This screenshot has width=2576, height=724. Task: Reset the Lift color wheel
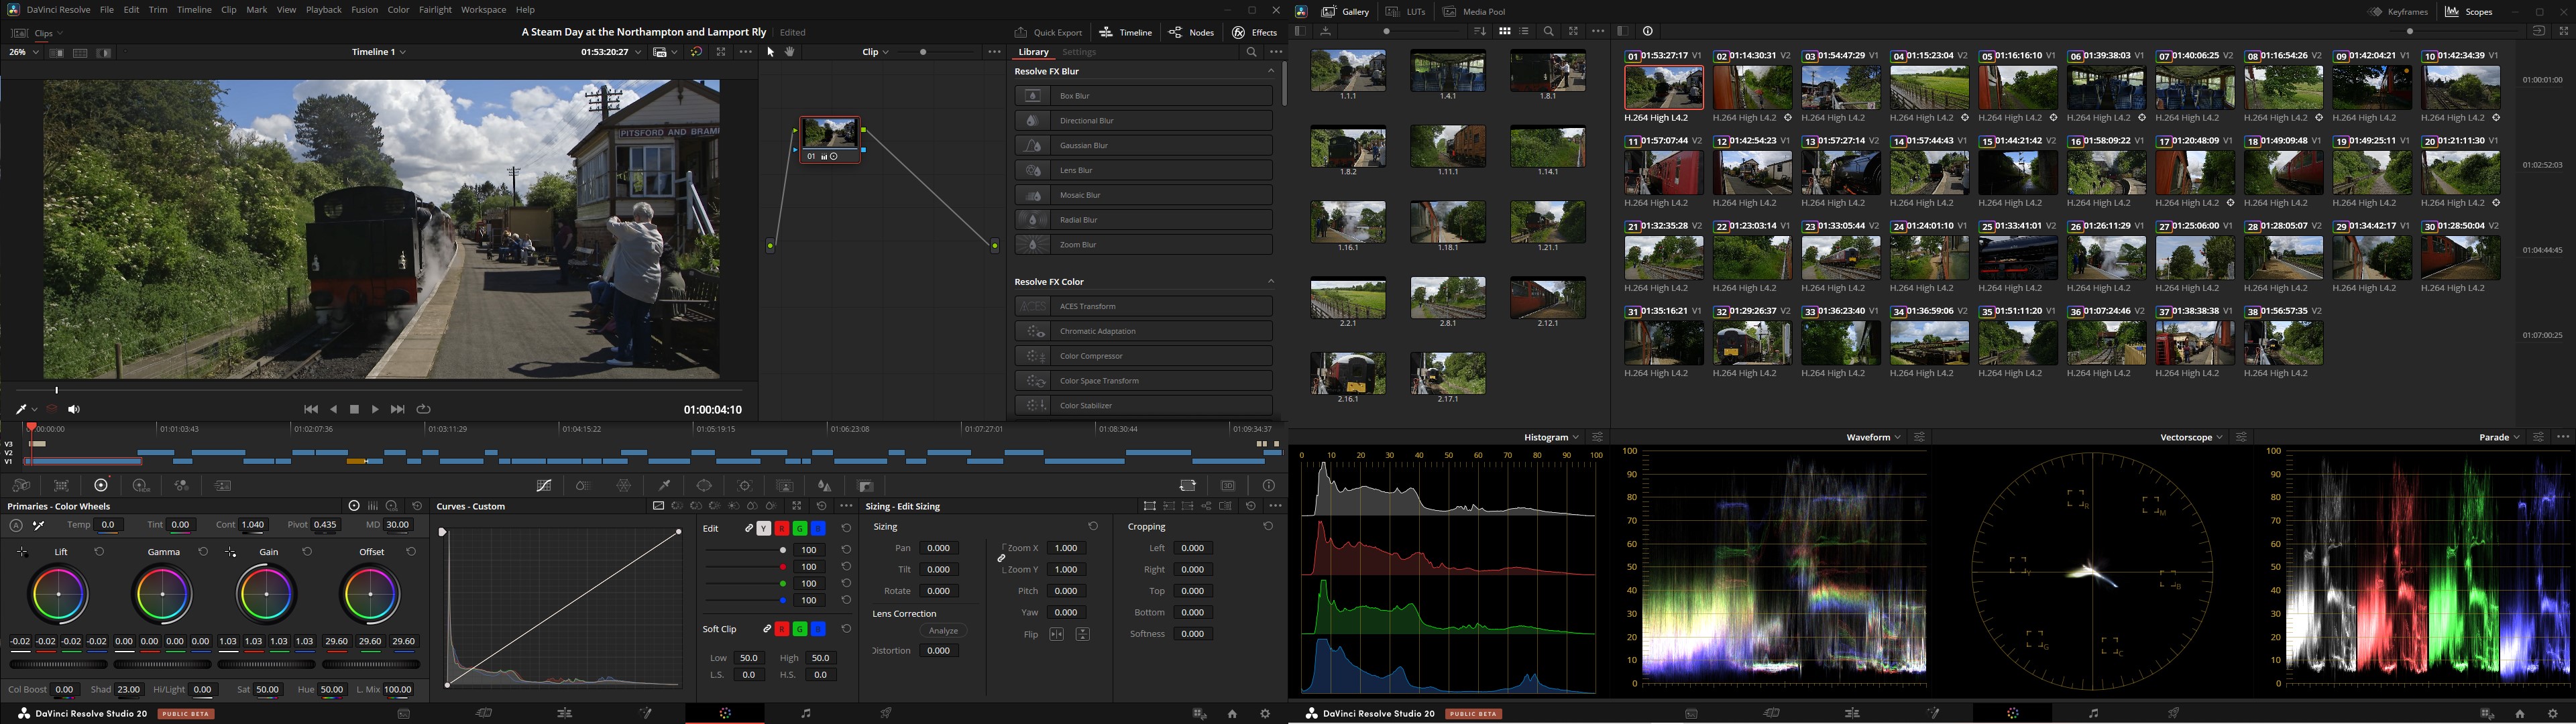pos(99,552)
